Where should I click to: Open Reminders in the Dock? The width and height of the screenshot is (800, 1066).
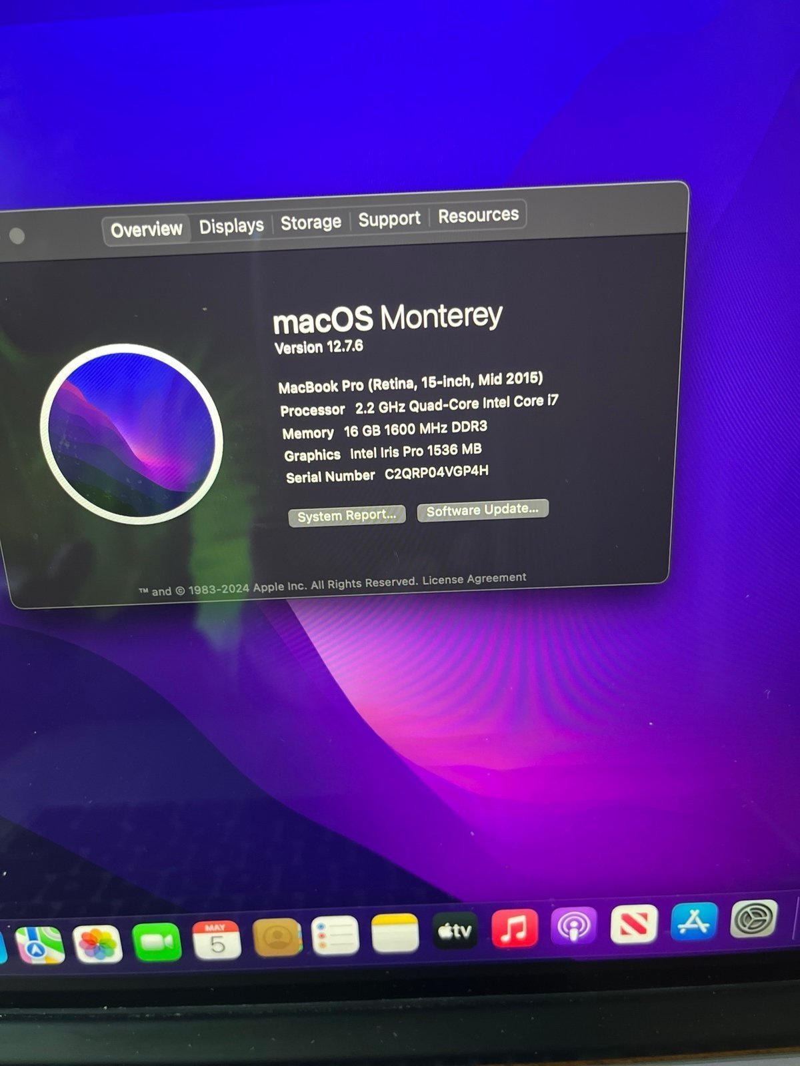tap(335, 935)
